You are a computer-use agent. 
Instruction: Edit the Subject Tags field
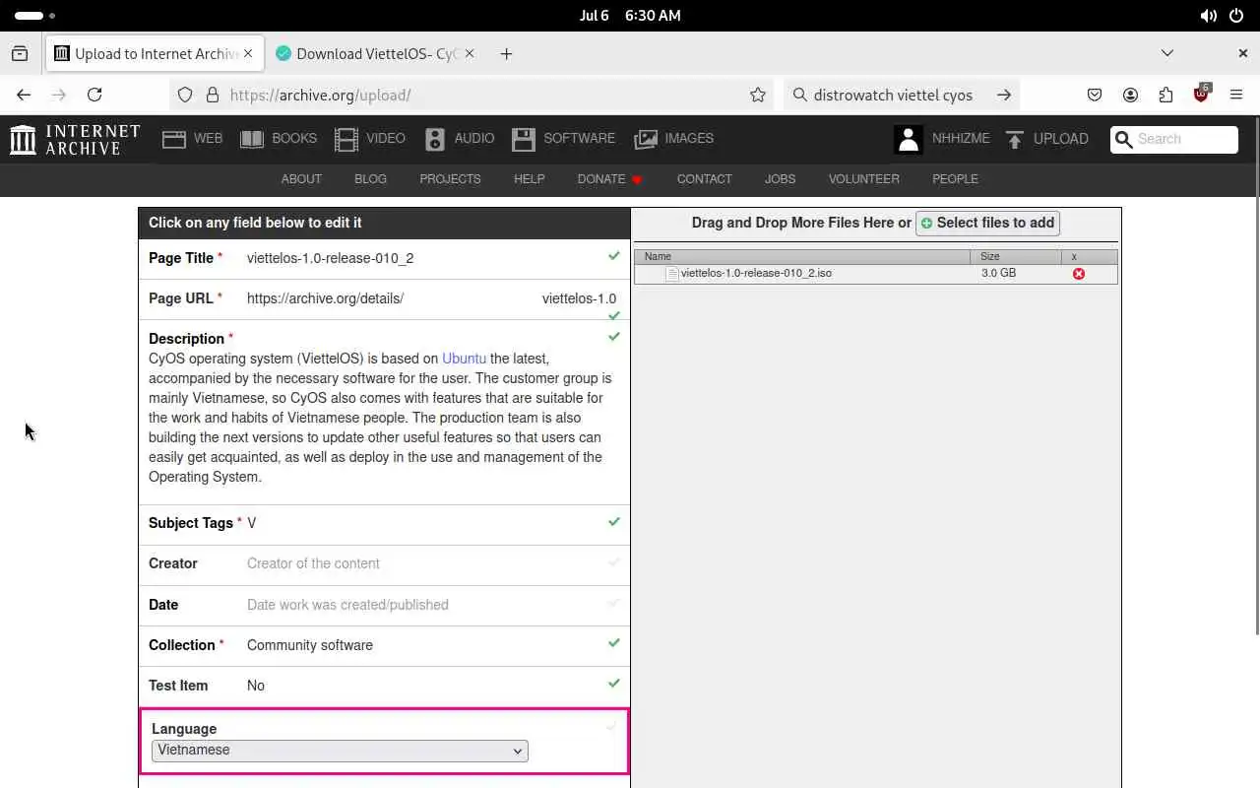tap(384, 523)
